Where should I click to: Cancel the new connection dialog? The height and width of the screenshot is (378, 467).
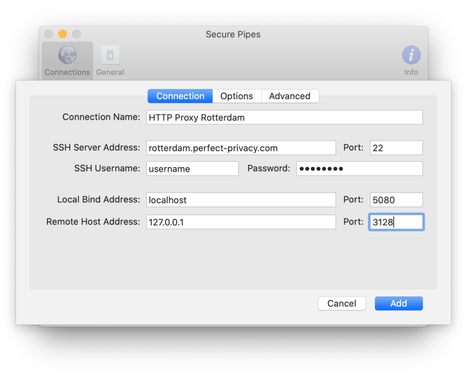coord(342,303)
